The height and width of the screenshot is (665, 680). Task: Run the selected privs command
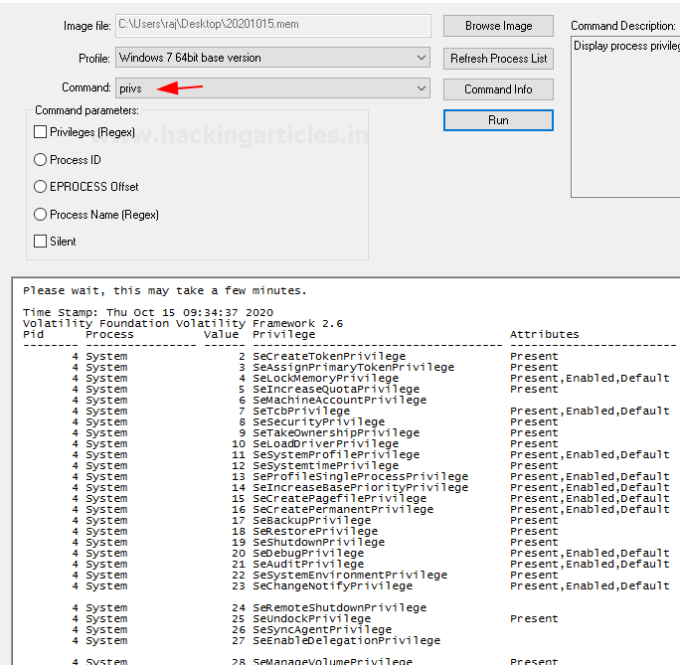pos(498,120)
